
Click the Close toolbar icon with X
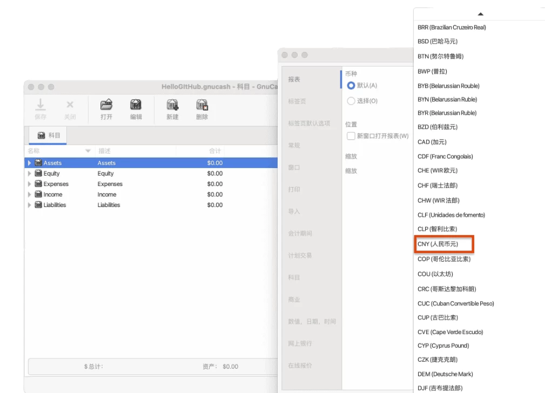pos(70,105)
